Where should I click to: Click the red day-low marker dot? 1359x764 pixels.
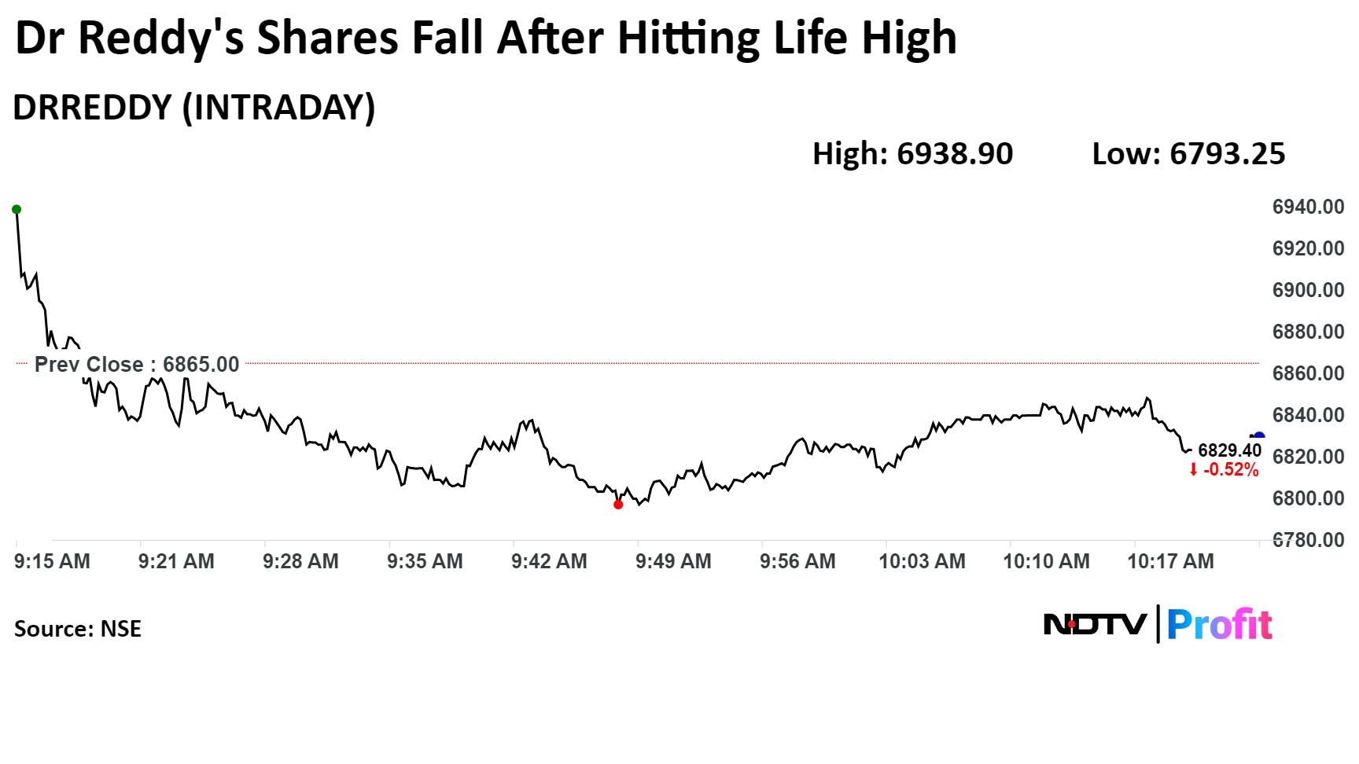click(618, 505)
